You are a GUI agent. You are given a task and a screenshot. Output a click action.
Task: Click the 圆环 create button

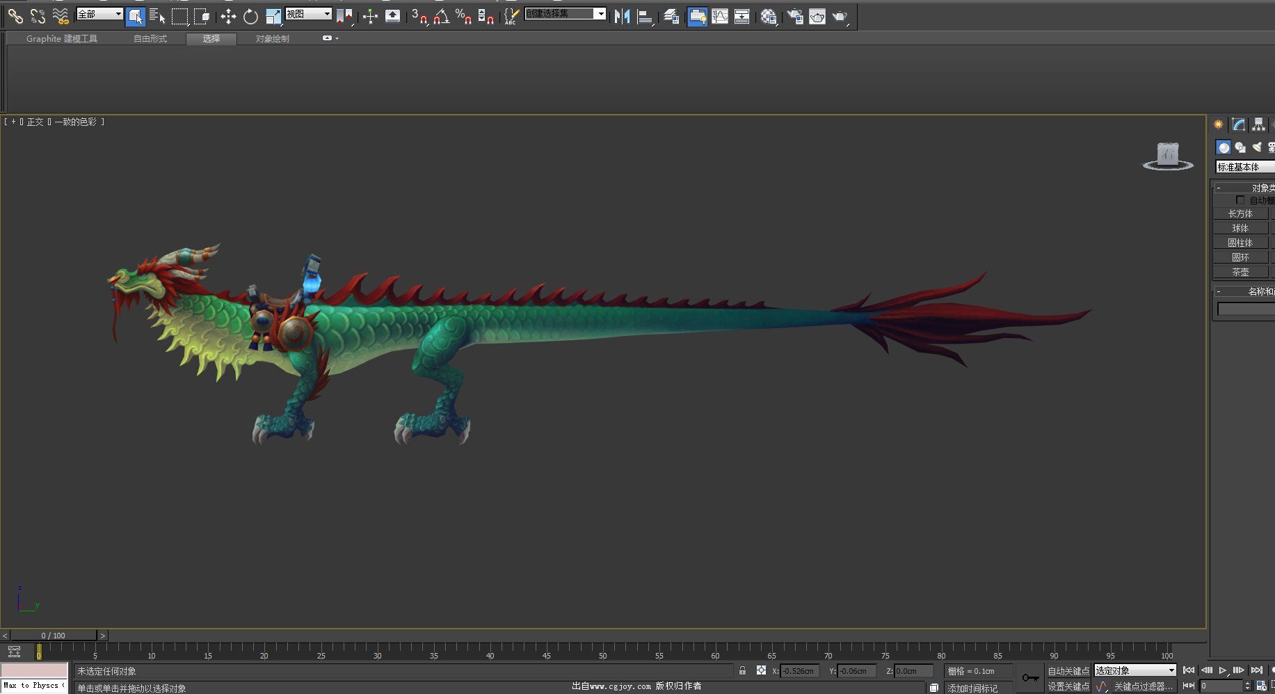pos(1240,257)
